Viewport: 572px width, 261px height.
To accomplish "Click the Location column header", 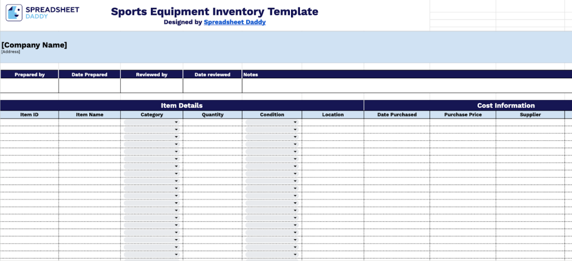I will coord(333,115).
